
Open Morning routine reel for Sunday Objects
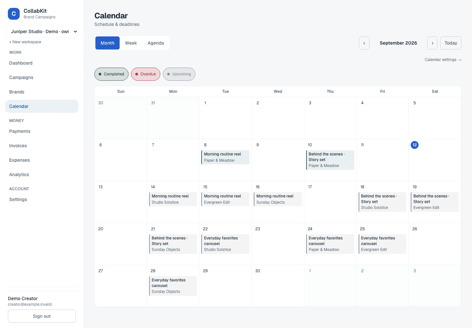pyautogui.click(x=278, y=199)
